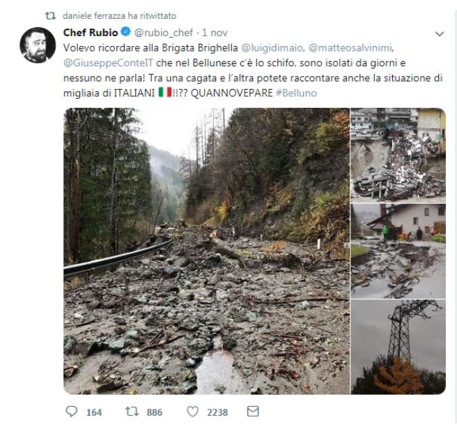Open the large landslide road photo
This screenshot has width=457, height=424.
[206, 251]
